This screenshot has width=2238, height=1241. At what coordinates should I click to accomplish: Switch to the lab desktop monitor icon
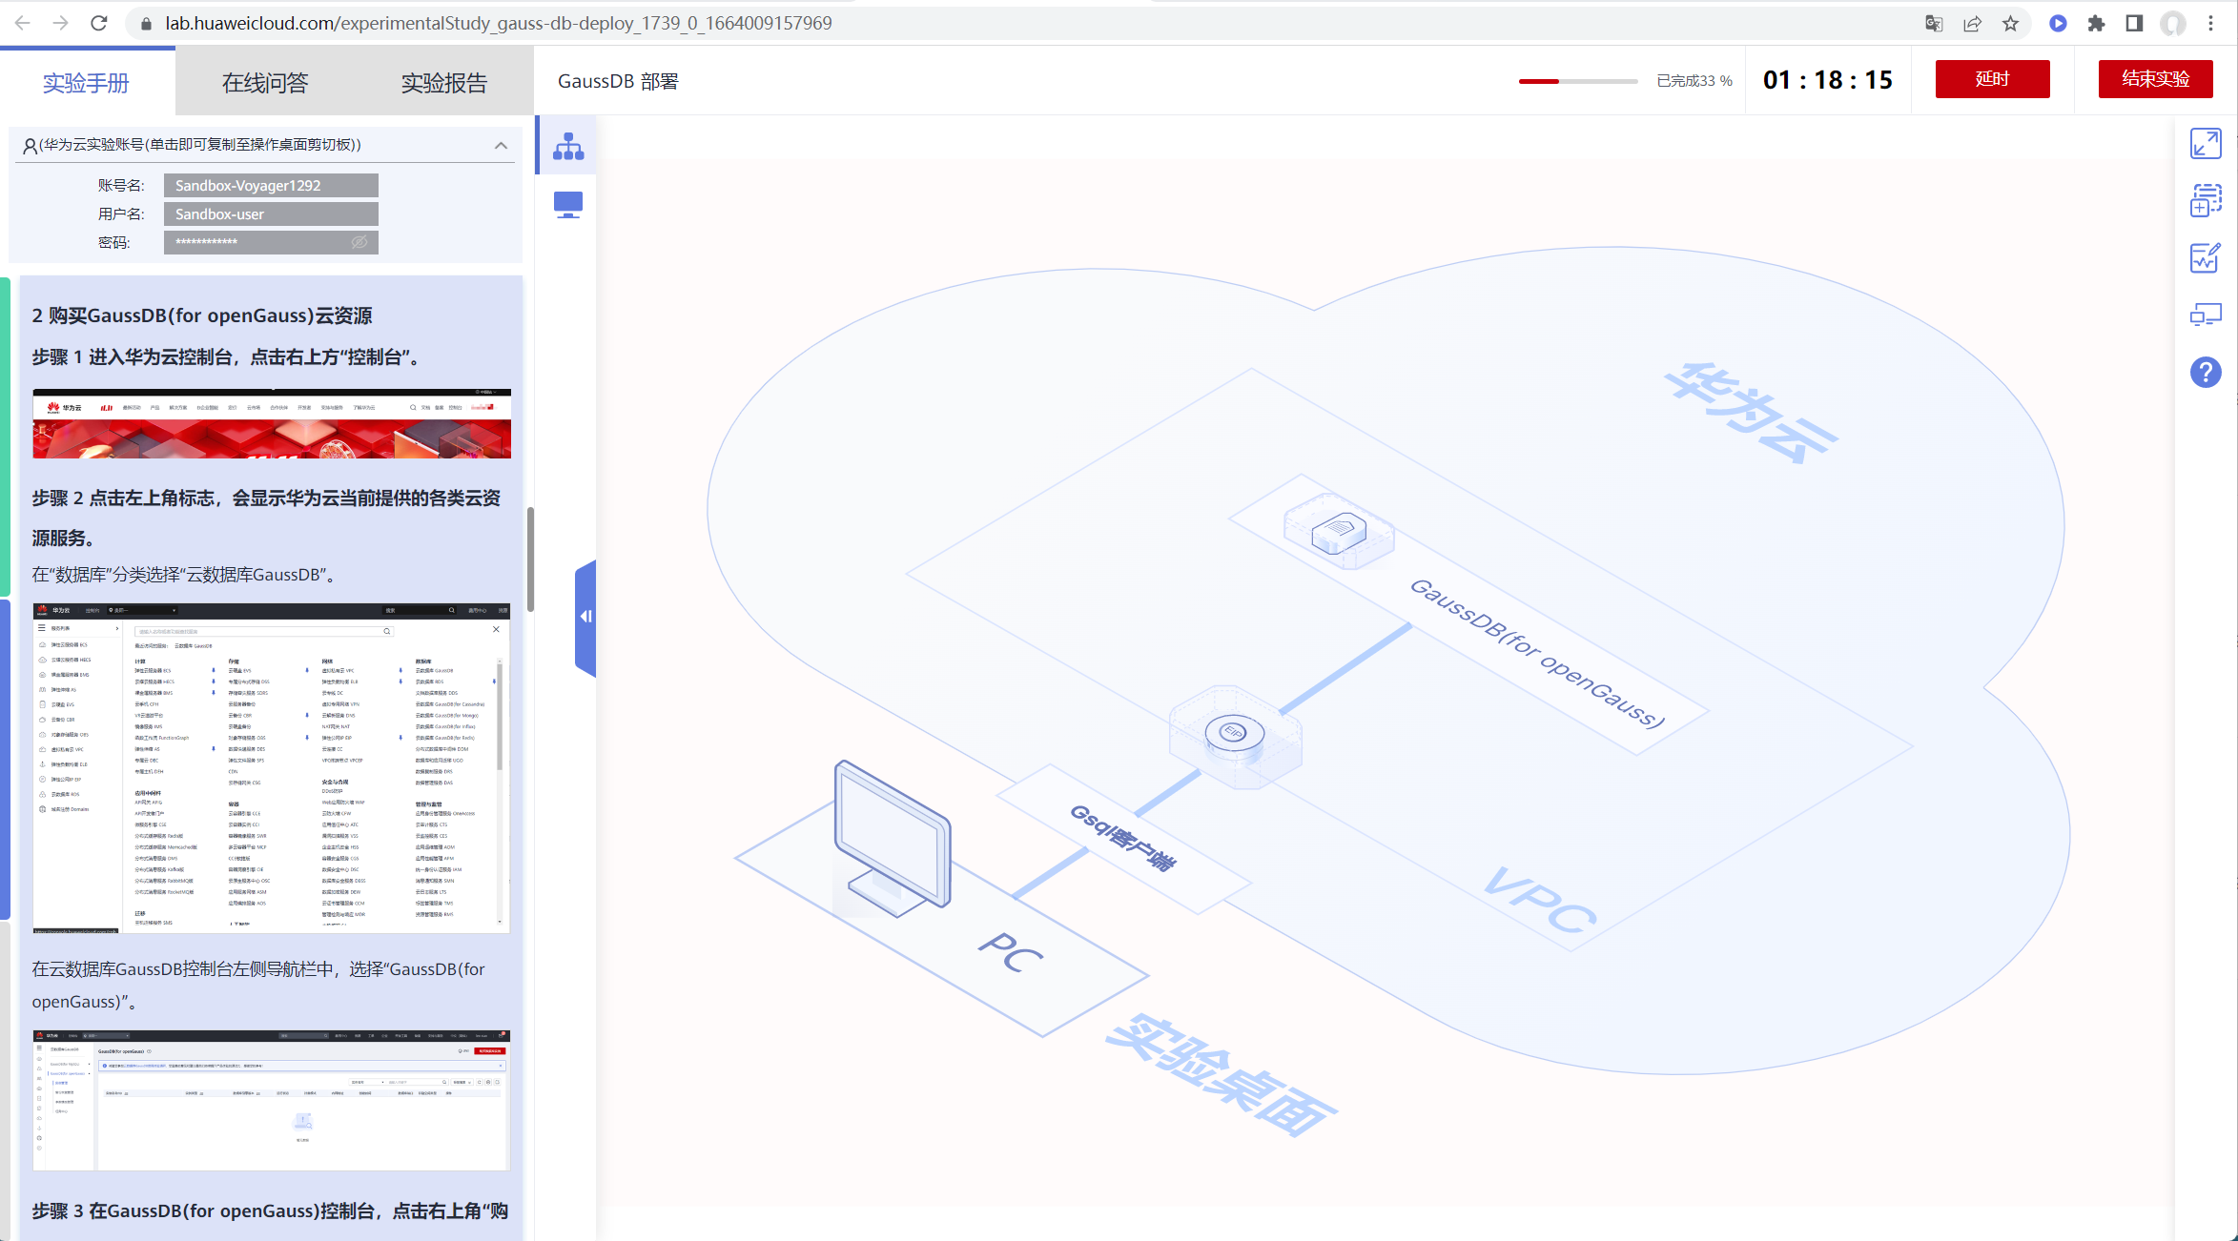(x=568, y=204)
